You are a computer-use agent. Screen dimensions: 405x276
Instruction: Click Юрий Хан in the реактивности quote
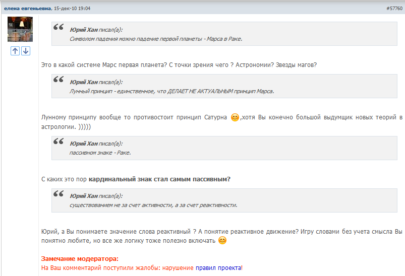tap(84, 196)
